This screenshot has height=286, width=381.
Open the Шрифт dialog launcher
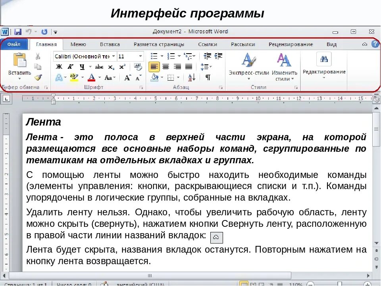(141, 87)
